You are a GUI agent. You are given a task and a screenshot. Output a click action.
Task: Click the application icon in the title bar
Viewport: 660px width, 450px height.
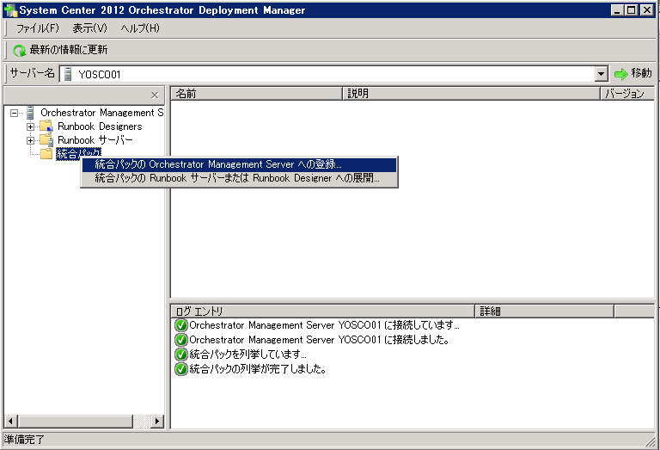point(10,10)
